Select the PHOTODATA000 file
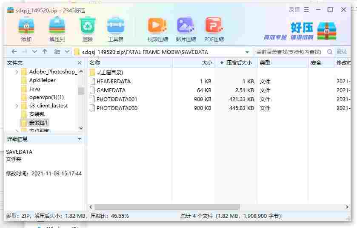The image size is (357, 228). point(114,108)
